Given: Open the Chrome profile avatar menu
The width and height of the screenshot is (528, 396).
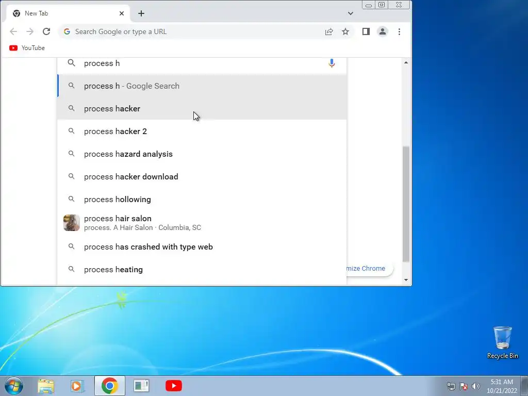Looking at the screenshot, I should click(383, 31).
